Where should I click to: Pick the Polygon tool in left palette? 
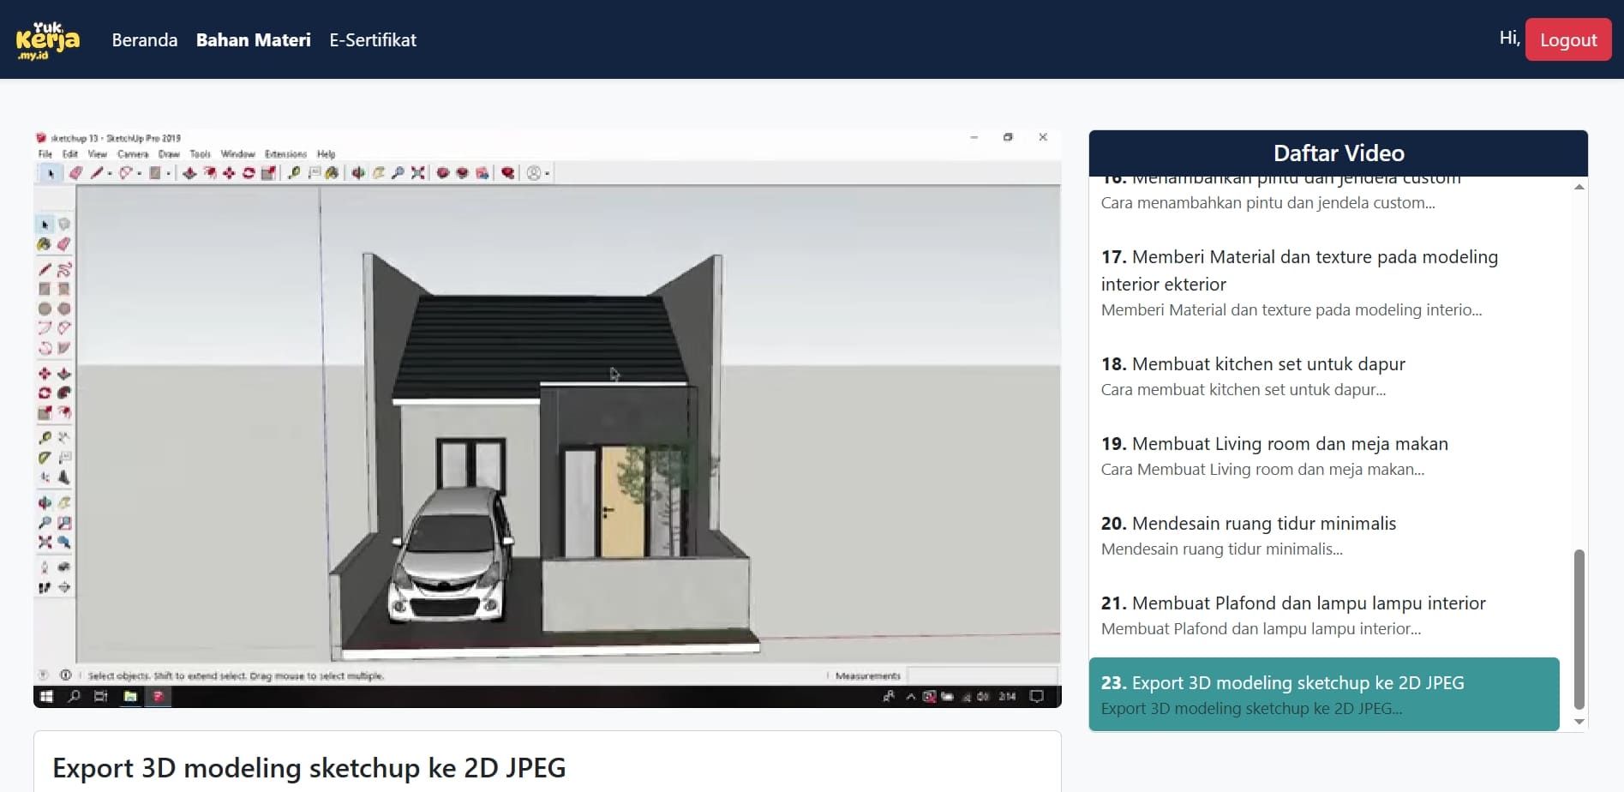coord(64,309)
